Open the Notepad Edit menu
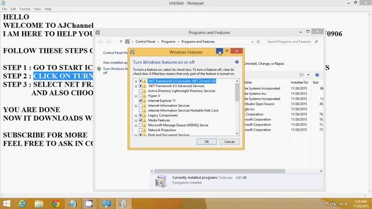This screenshot has width=372, height=209. coord(13,9)
